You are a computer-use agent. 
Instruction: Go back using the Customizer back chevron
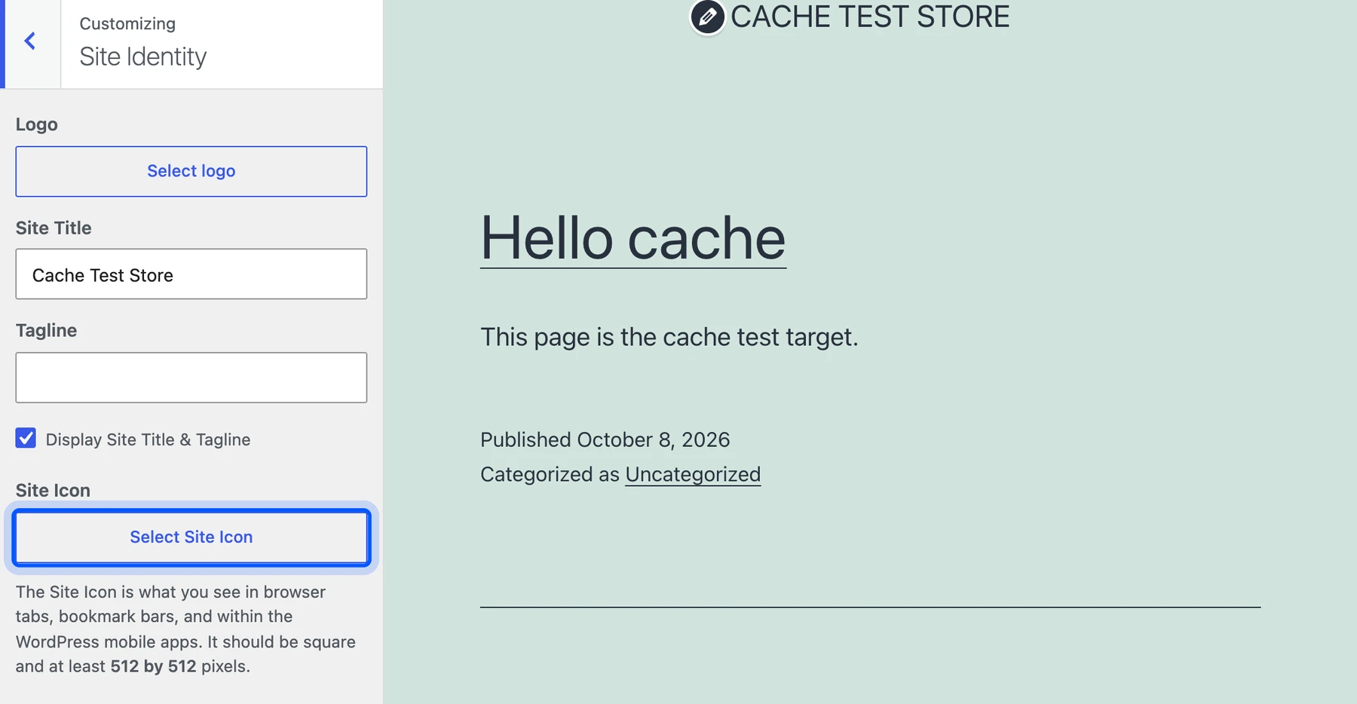pyautogui.click(x=30, y=41)
